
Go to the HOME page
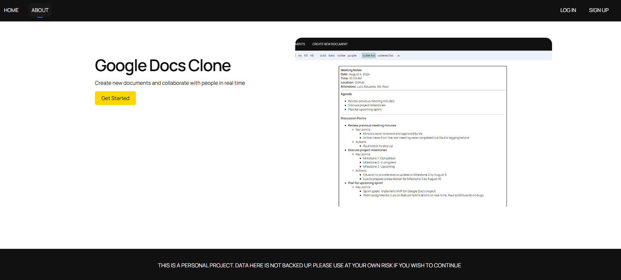click(11, 10)
